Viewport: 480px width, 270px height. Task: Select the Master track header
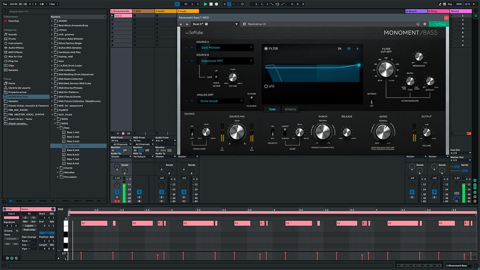coord(461,11)
